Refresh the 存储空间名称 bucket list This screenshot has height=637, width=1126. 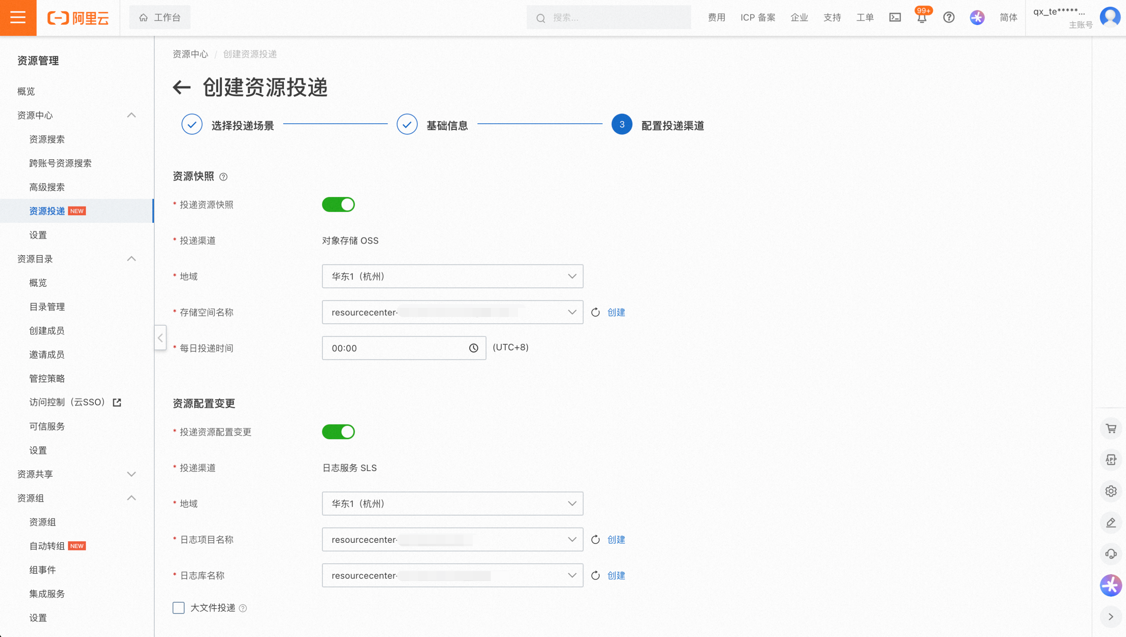point(595,312)
